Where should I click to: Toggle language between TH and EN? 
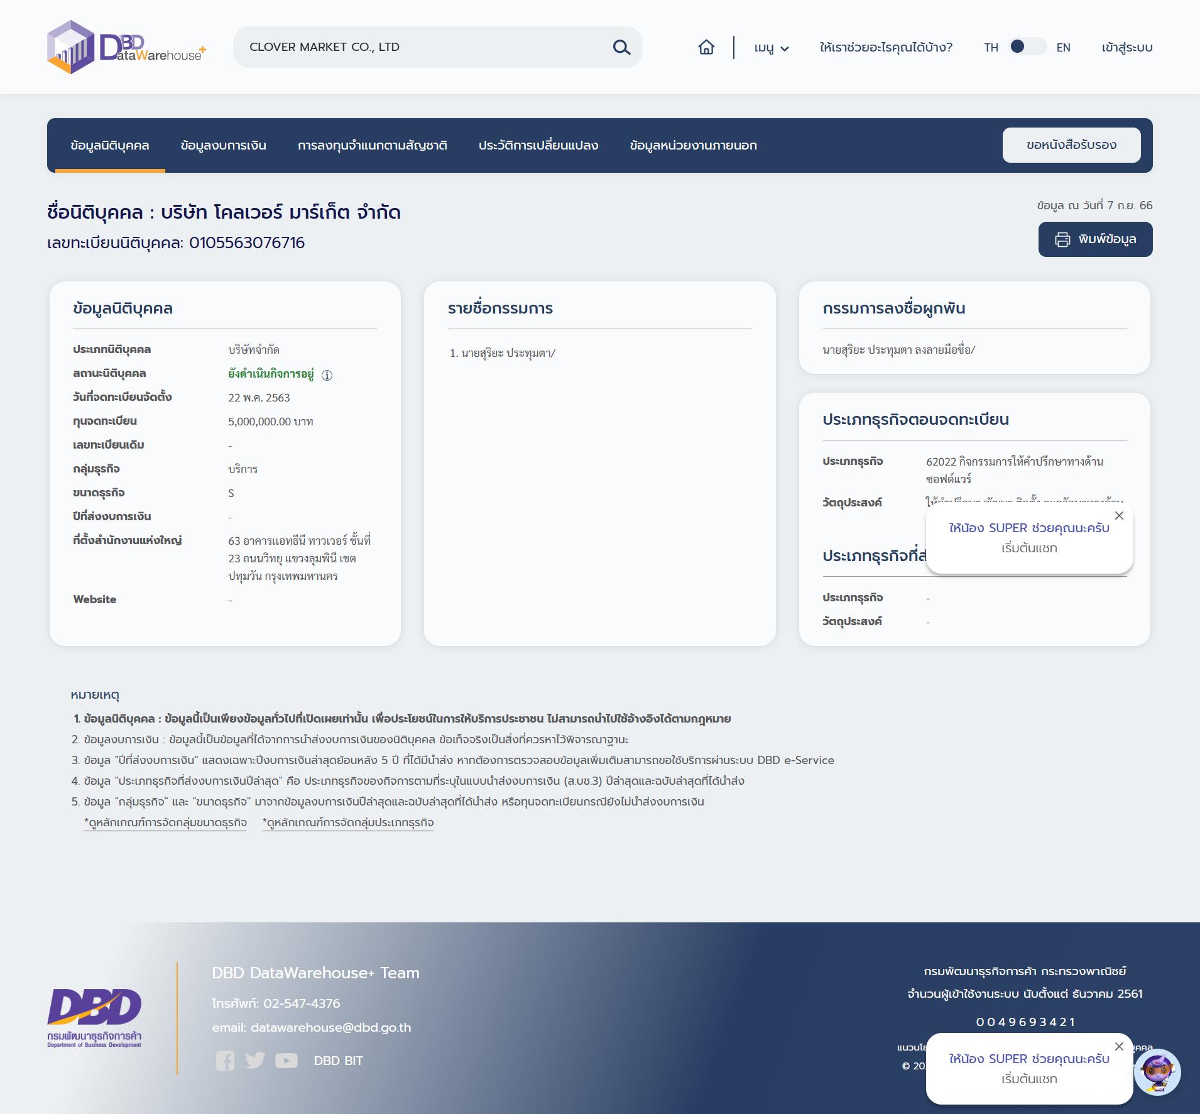[x=1027, y=47]
